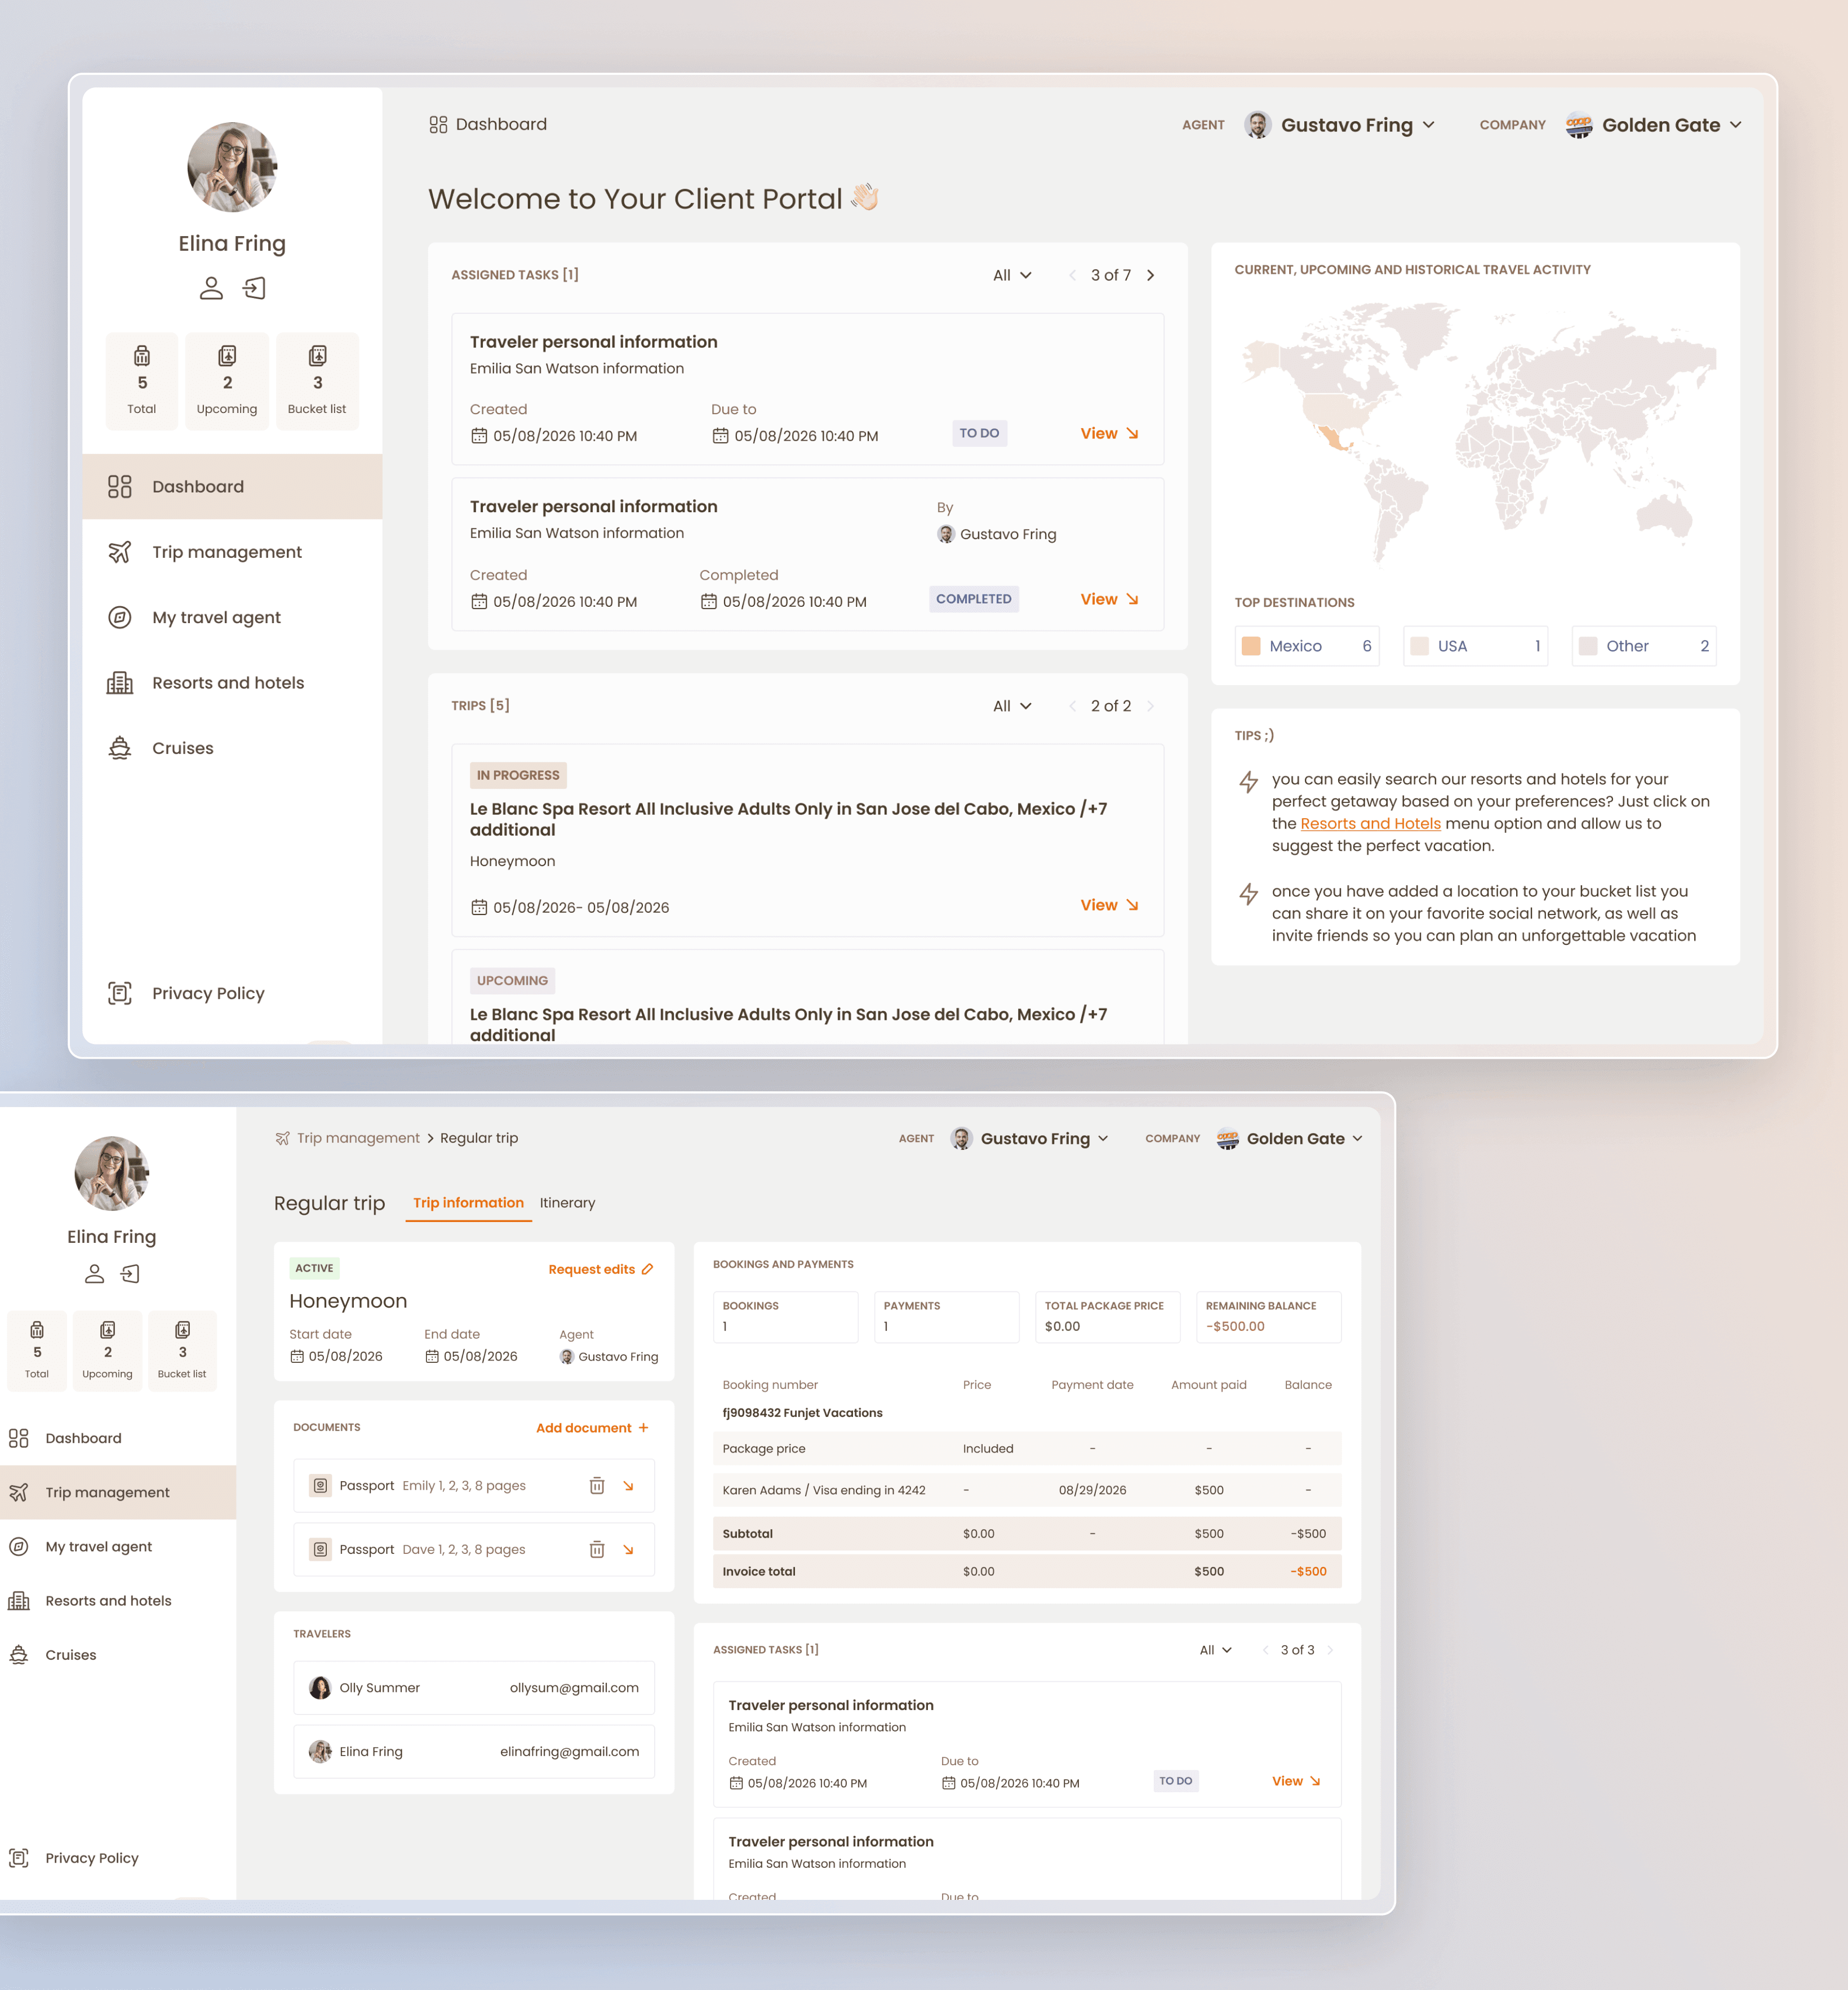Open Total trips luggage card in dashboard window
1848x1990 pixels.
[142, 381]
